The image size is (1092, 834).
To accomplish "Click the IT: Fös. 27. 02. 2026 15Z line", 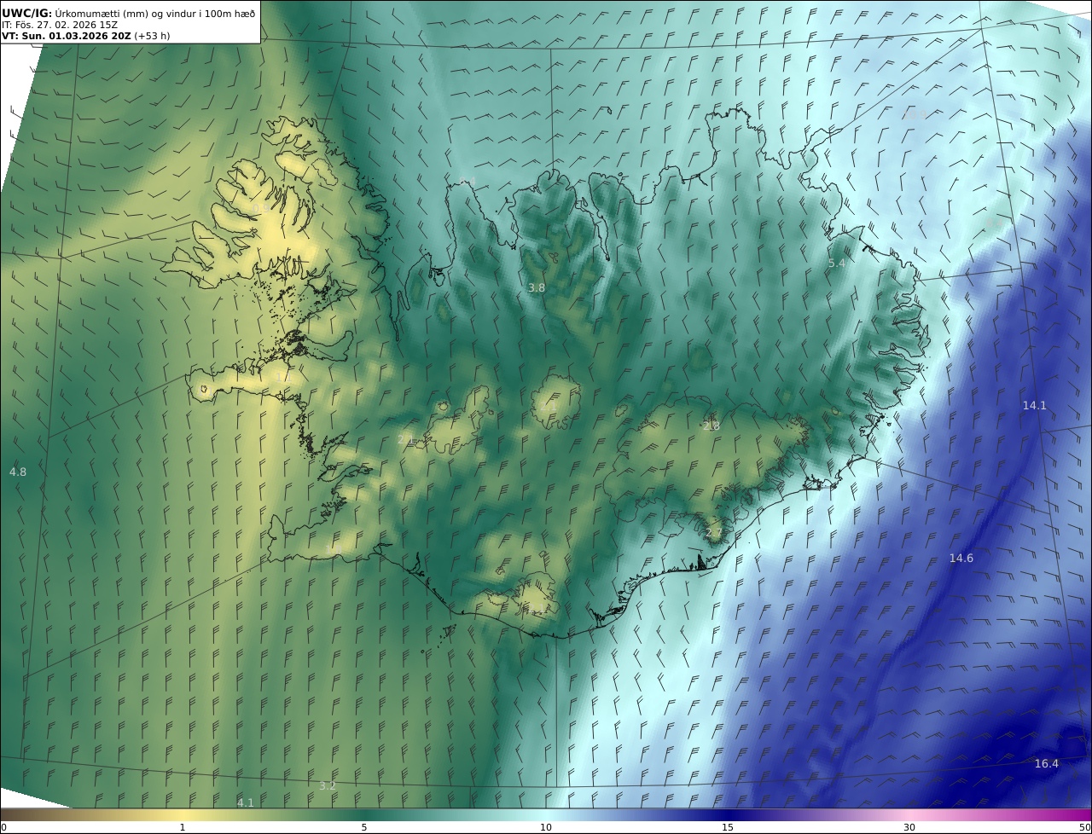I will pyautogui.click(x=60, y=25).
